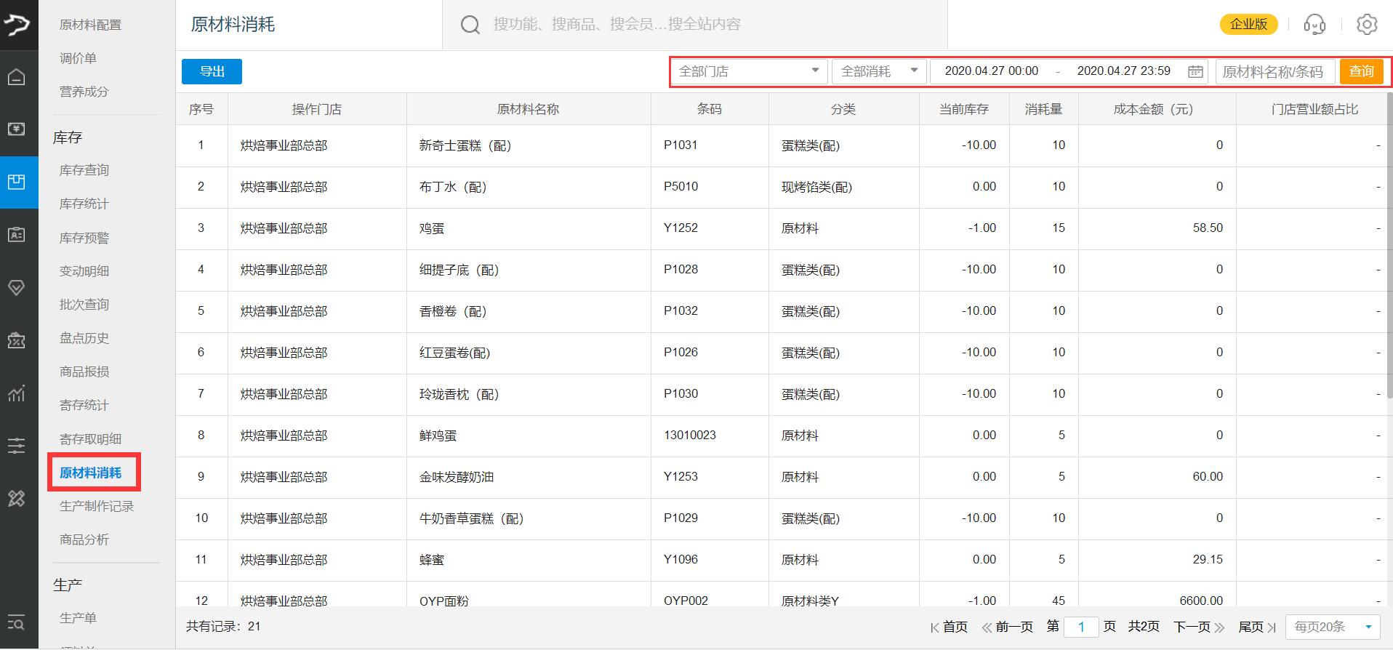Open the calendar icon in date range
The width and height of the screenshot is (1393, 650).
tap(1195, 71)
